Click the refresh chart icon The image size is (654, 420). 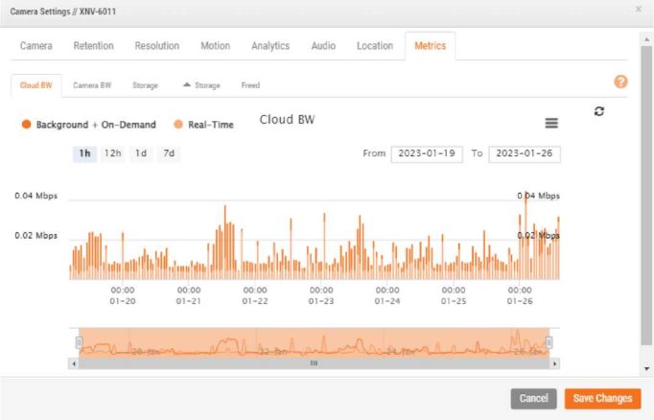coord(599,111)
